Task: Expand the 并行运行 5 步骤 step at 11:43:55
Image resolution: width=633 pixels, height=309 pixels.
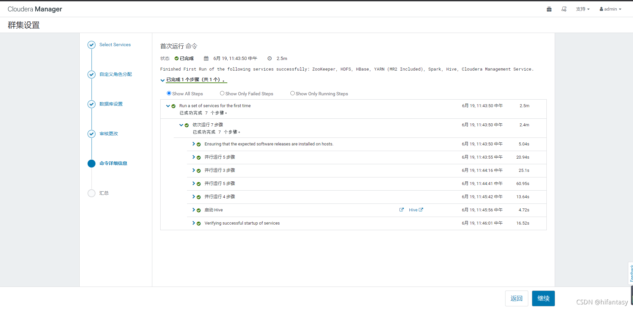Action: click(194, 157)
